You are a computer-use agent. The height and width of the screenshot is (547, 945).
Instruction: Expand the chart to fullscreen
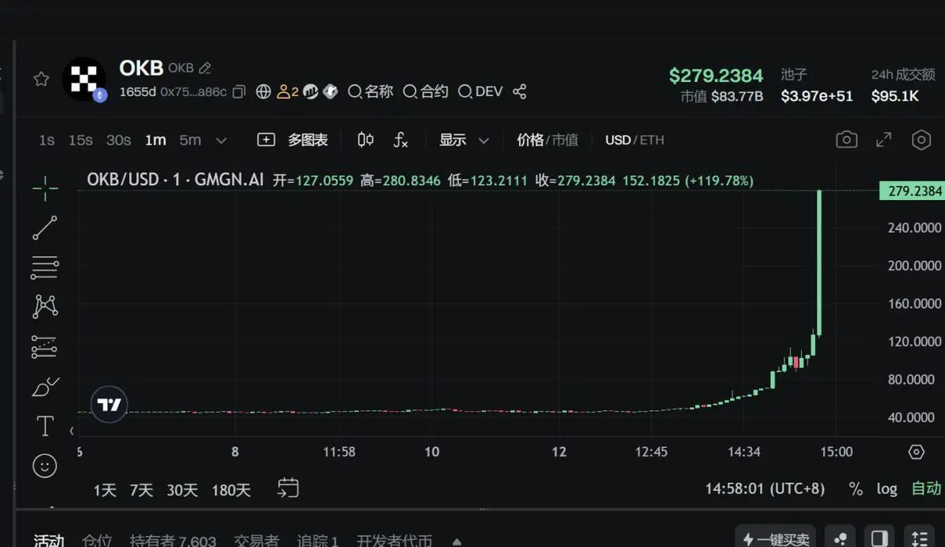click(x=884, y=140)
